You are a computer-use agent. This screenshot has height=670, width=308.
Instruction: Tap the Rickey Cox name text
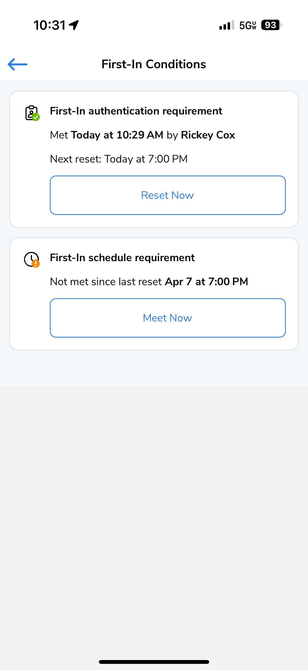click(208, 135)
